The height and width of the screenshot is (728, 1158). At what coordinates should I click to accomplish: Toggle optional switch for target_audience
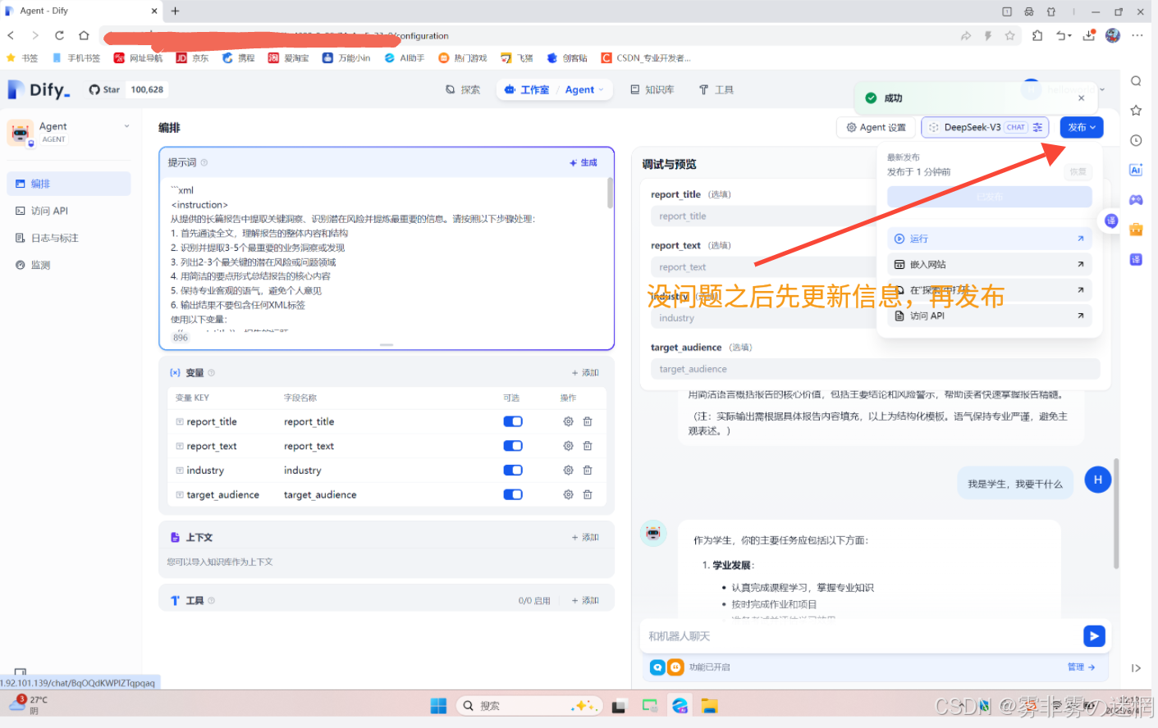pos(513,495)
